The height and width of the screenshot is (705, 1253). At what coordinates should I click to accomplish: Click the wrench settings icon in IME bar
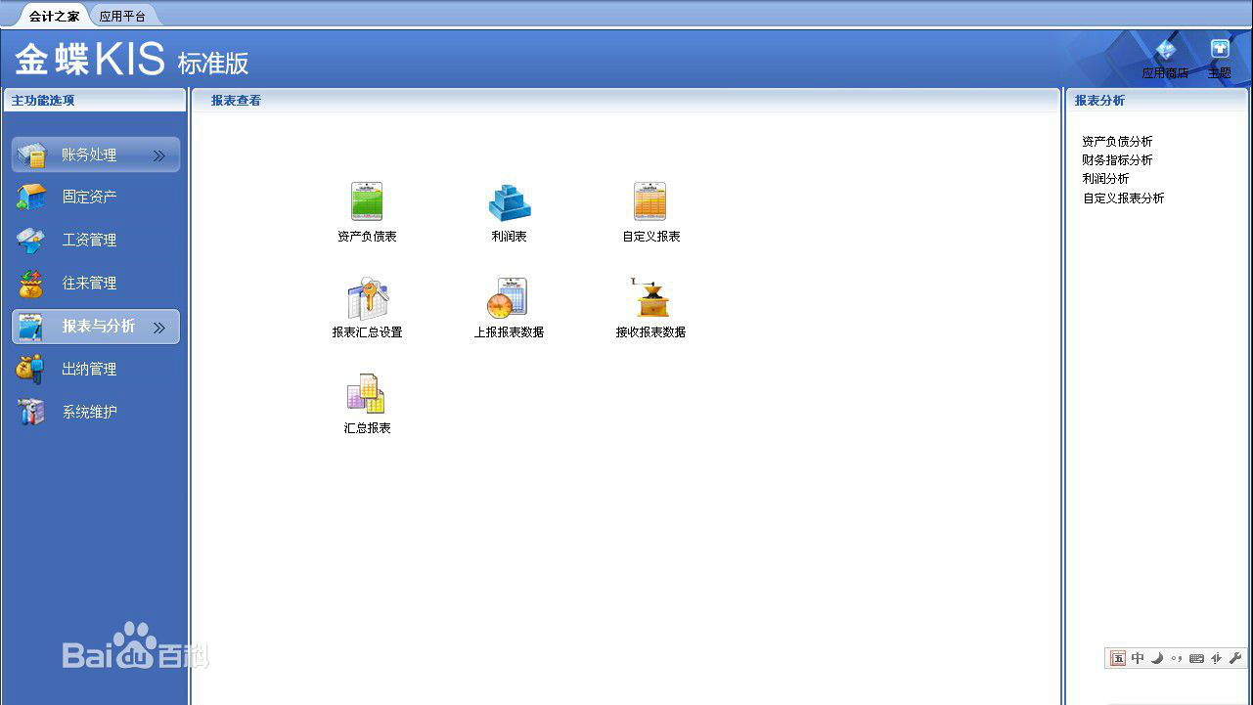point(1235,658)
